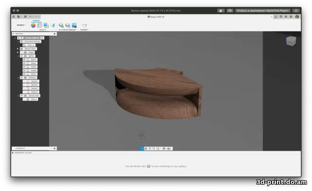The image size is (312, 191).
Task: Select the Orbit tool in navigation bar
Action: (141, 149)
